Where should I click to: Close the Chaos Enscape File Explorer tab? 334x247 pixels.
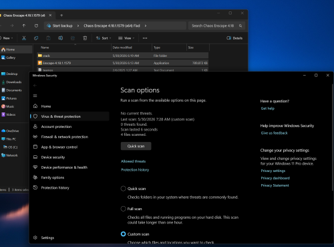pyautogui.click(x=50, y=15)
